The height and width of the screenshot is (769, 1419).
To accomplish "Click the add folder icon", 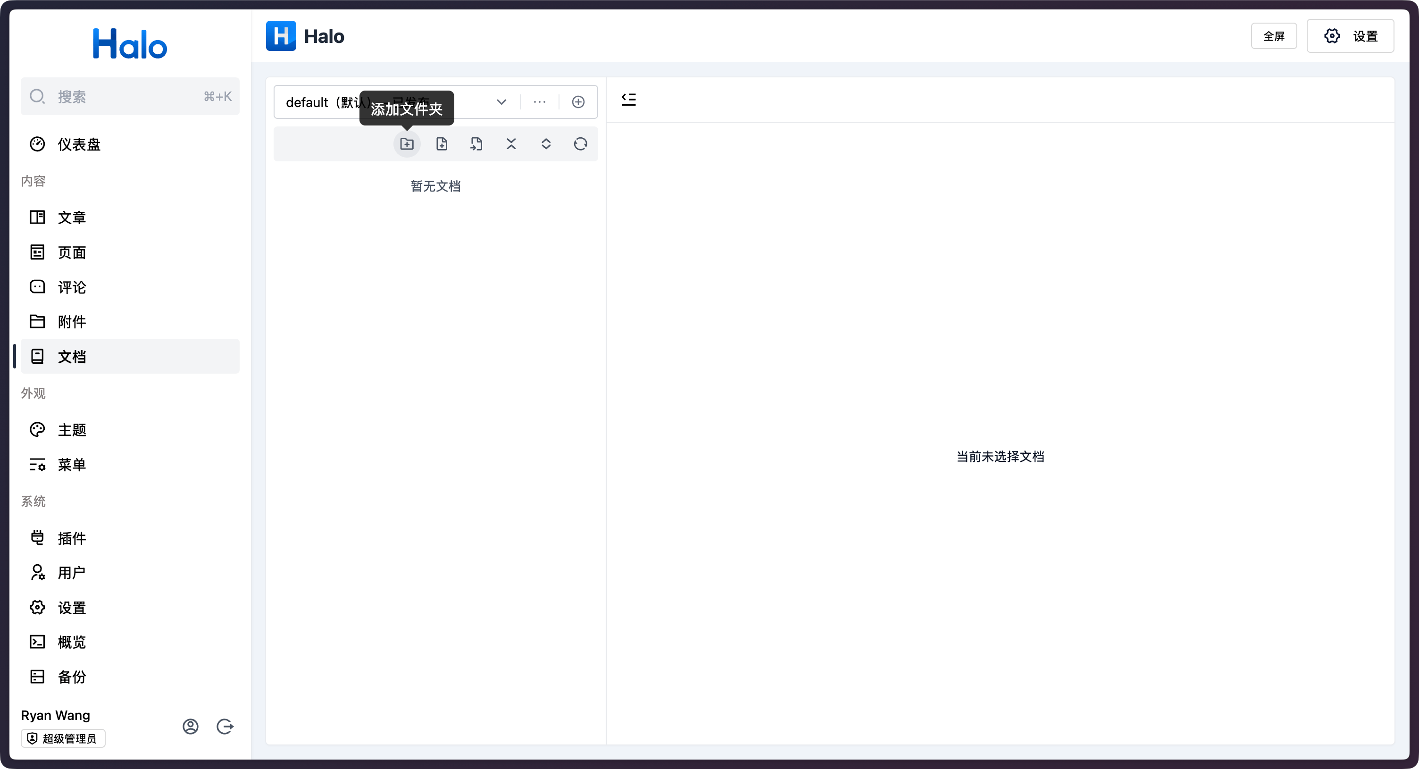I will (407, 144).
